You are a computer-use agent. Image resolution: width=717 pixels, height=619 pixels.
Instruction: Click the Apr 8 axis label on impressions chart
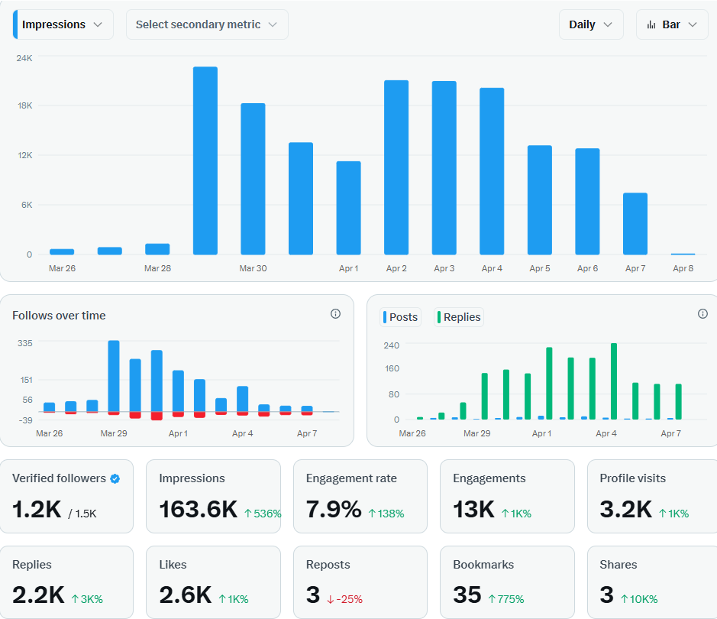click(x=683, y=268)
